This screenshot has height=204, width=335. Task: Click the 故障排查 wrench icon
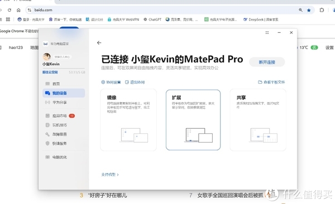tap(47, 134)
